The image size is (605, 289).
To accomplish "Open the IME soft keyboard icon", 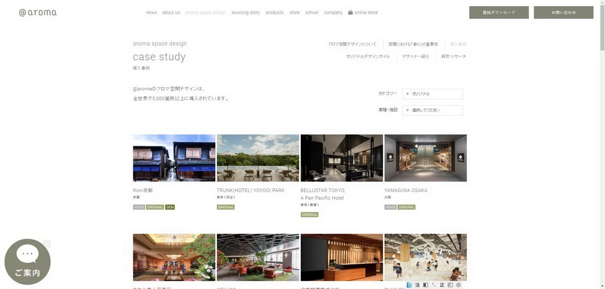I will pyautogui.click(x=450, y=285).
